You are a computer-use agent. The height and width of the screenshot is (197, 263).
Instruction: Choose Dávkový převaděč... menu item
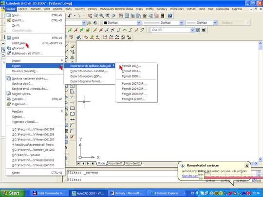coord(35,71)
